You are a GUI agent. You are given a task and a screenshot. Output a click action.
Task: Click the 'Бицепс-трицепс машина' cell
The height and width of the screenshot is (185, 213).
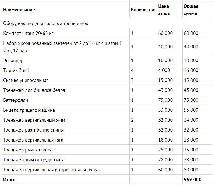pyautogui.click(x=29, y=110)
